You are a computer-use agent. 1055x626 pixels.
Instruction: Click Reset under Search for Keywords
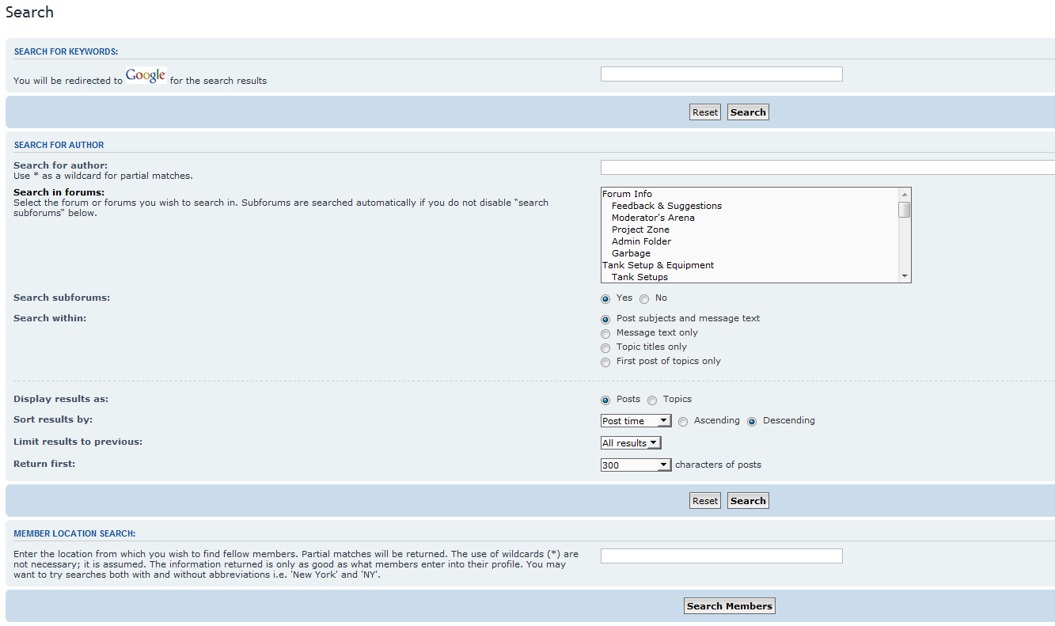click(705, 112)
